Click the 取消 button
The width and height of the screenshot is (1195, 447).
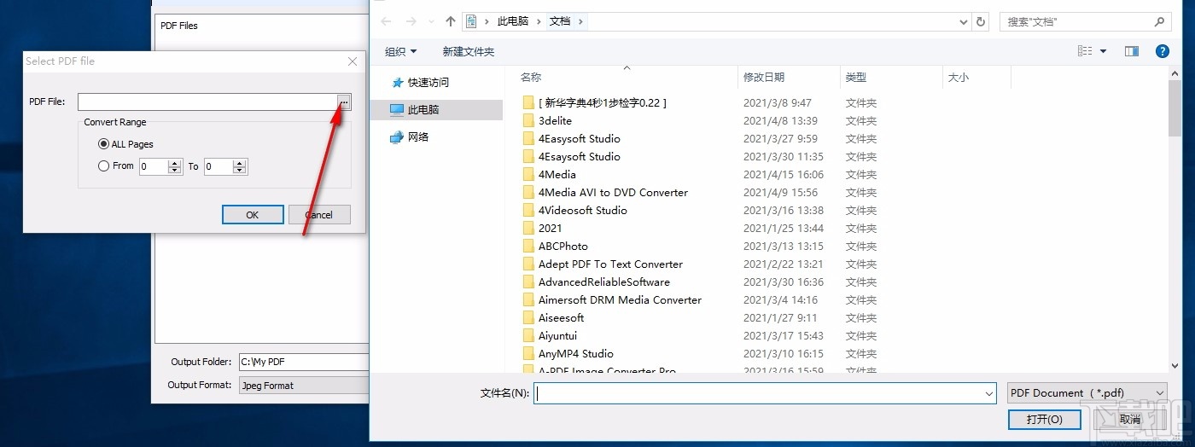tap(1129, 420)
